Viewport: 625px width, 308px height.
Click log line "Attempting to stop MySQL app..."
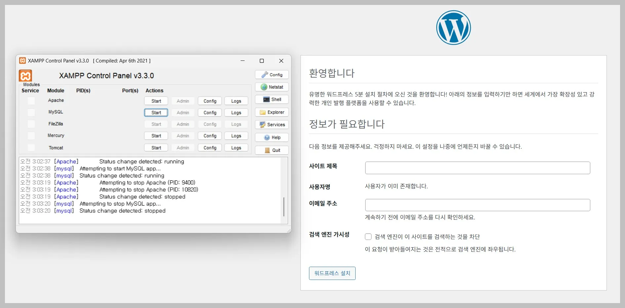(120, 204)
